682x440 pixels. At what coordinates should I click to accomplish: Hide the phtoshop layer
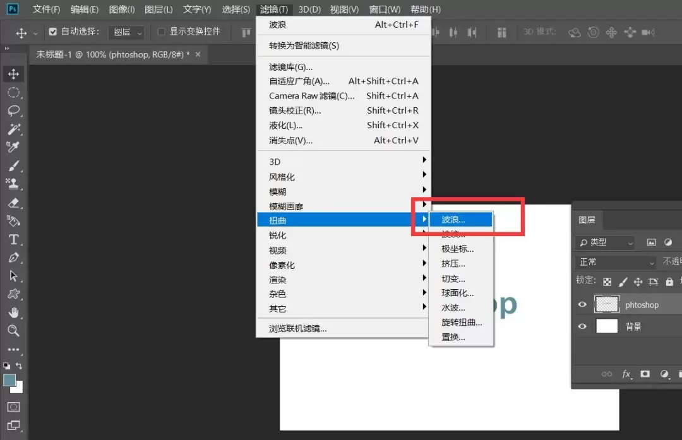click(582, 304)
